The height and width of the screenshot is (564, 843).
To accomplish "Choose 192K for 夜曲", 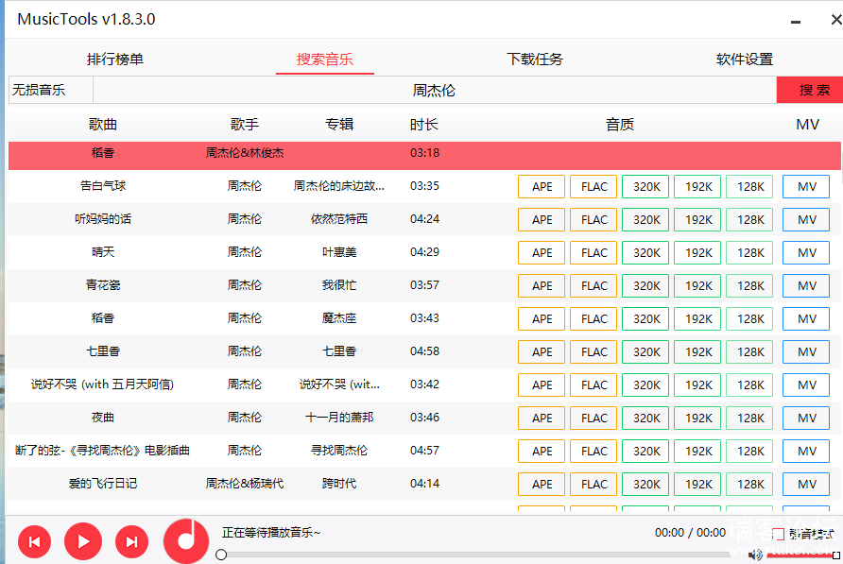I will click(x=697, y=418).
